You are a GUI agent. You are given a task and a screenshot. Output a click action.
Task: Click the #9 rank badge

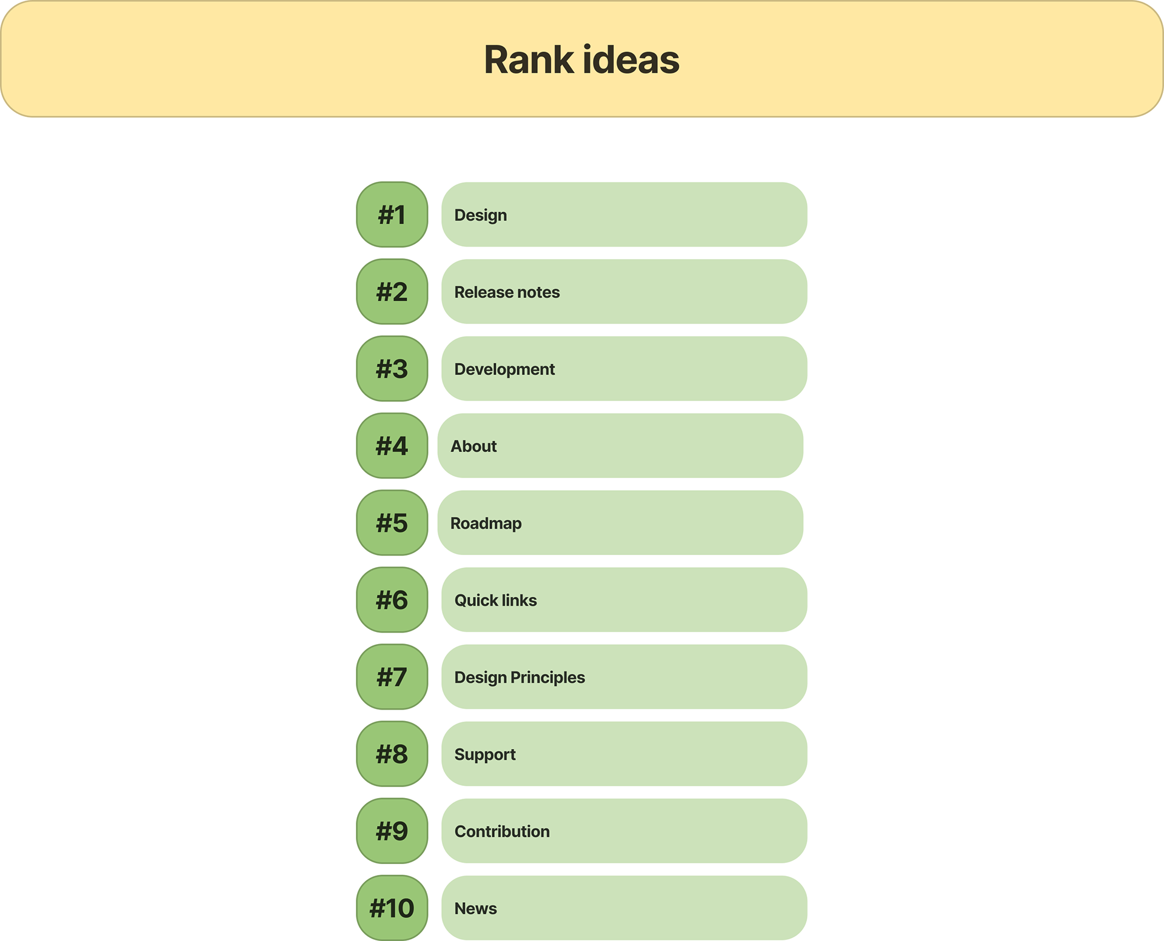click(x=392, y=830)
